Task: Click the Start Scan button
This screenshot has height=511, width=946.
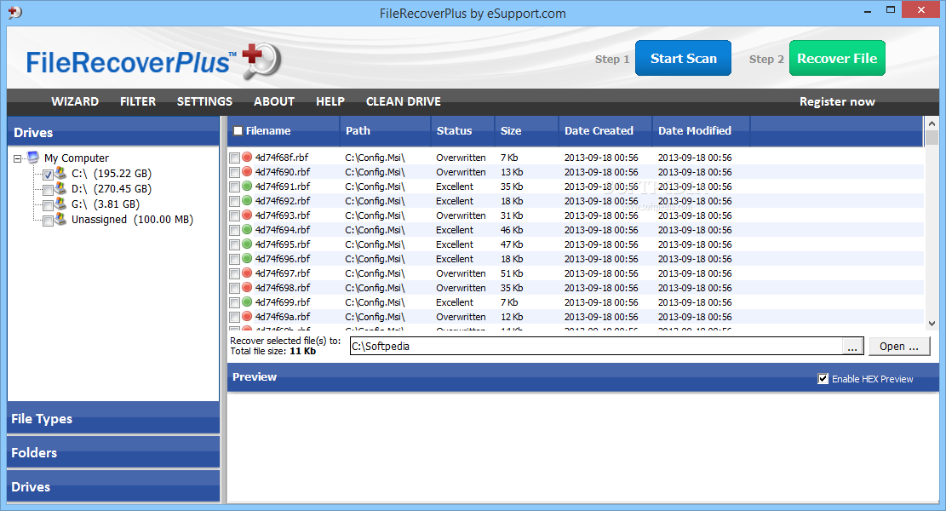Action: click(683, 58)
